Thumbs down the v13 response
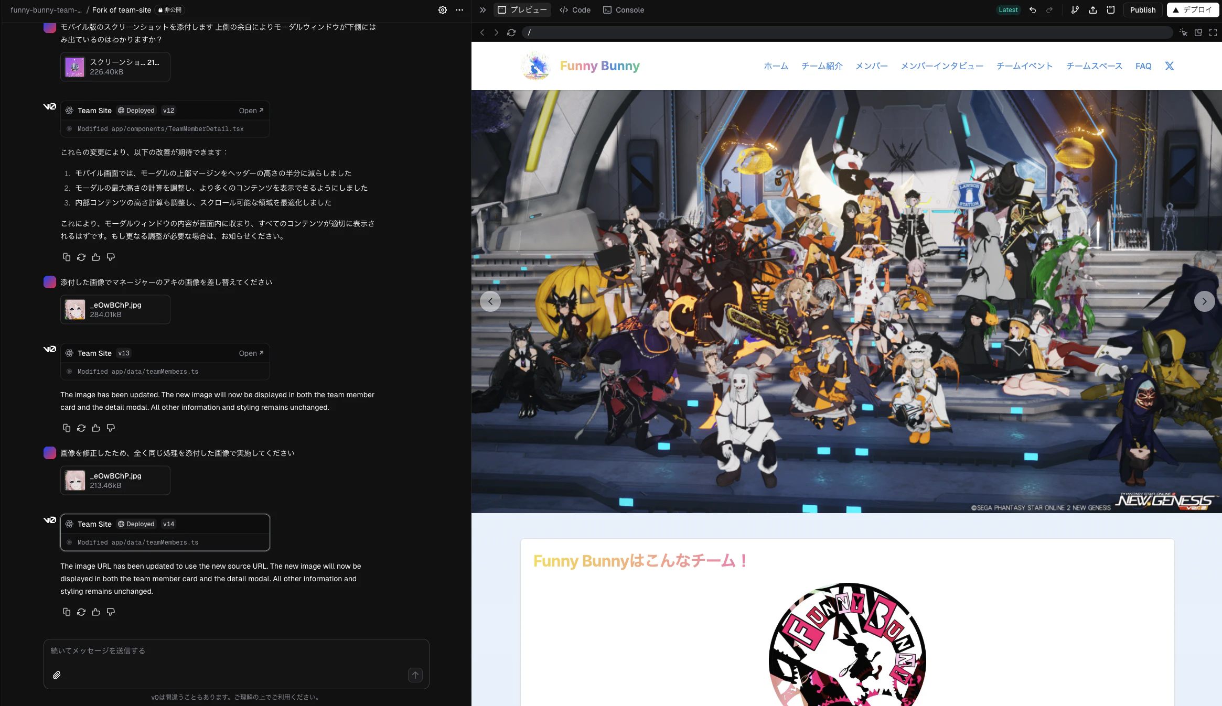 click(111, 428)
